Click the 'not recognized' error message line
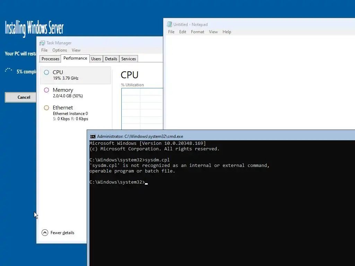The image size is (355, 266). click(x=179, y=165)
